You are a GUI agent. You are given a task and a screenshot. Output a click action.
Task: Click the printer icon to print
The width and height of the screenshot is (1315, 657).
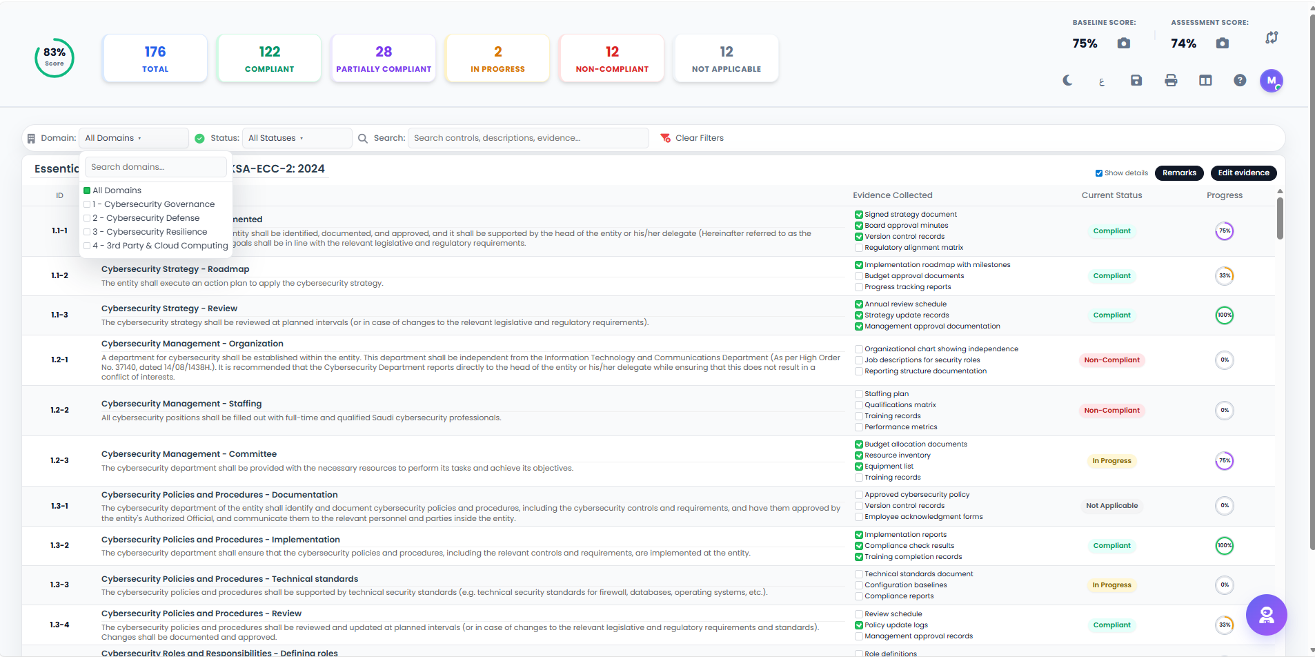pyautogui.click(x=1171, y=81)
